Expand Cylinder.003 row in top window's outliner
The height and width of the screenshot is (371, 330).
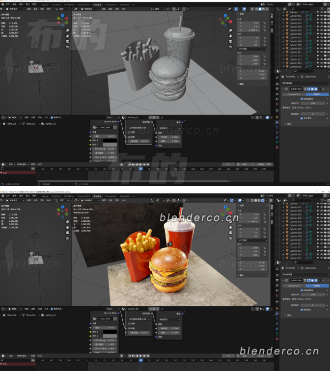(283, 23)
